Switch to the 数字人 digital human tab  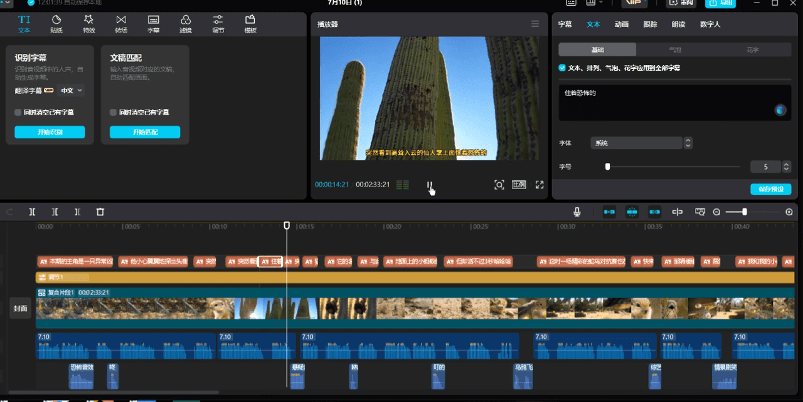710,24
